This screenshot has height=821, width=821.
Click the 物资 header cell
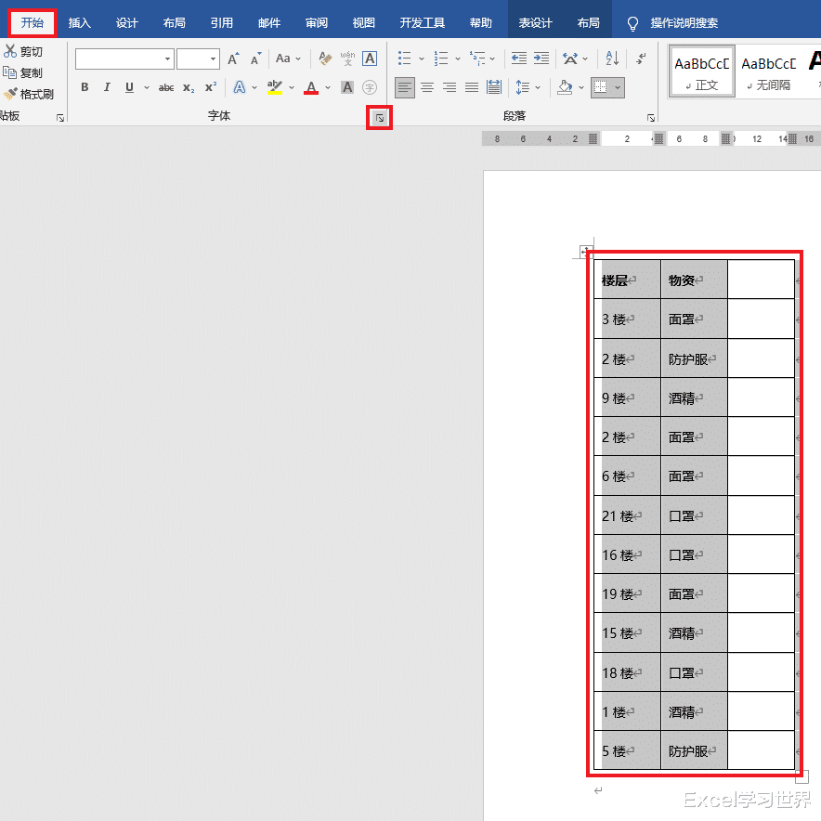point(695,280)
